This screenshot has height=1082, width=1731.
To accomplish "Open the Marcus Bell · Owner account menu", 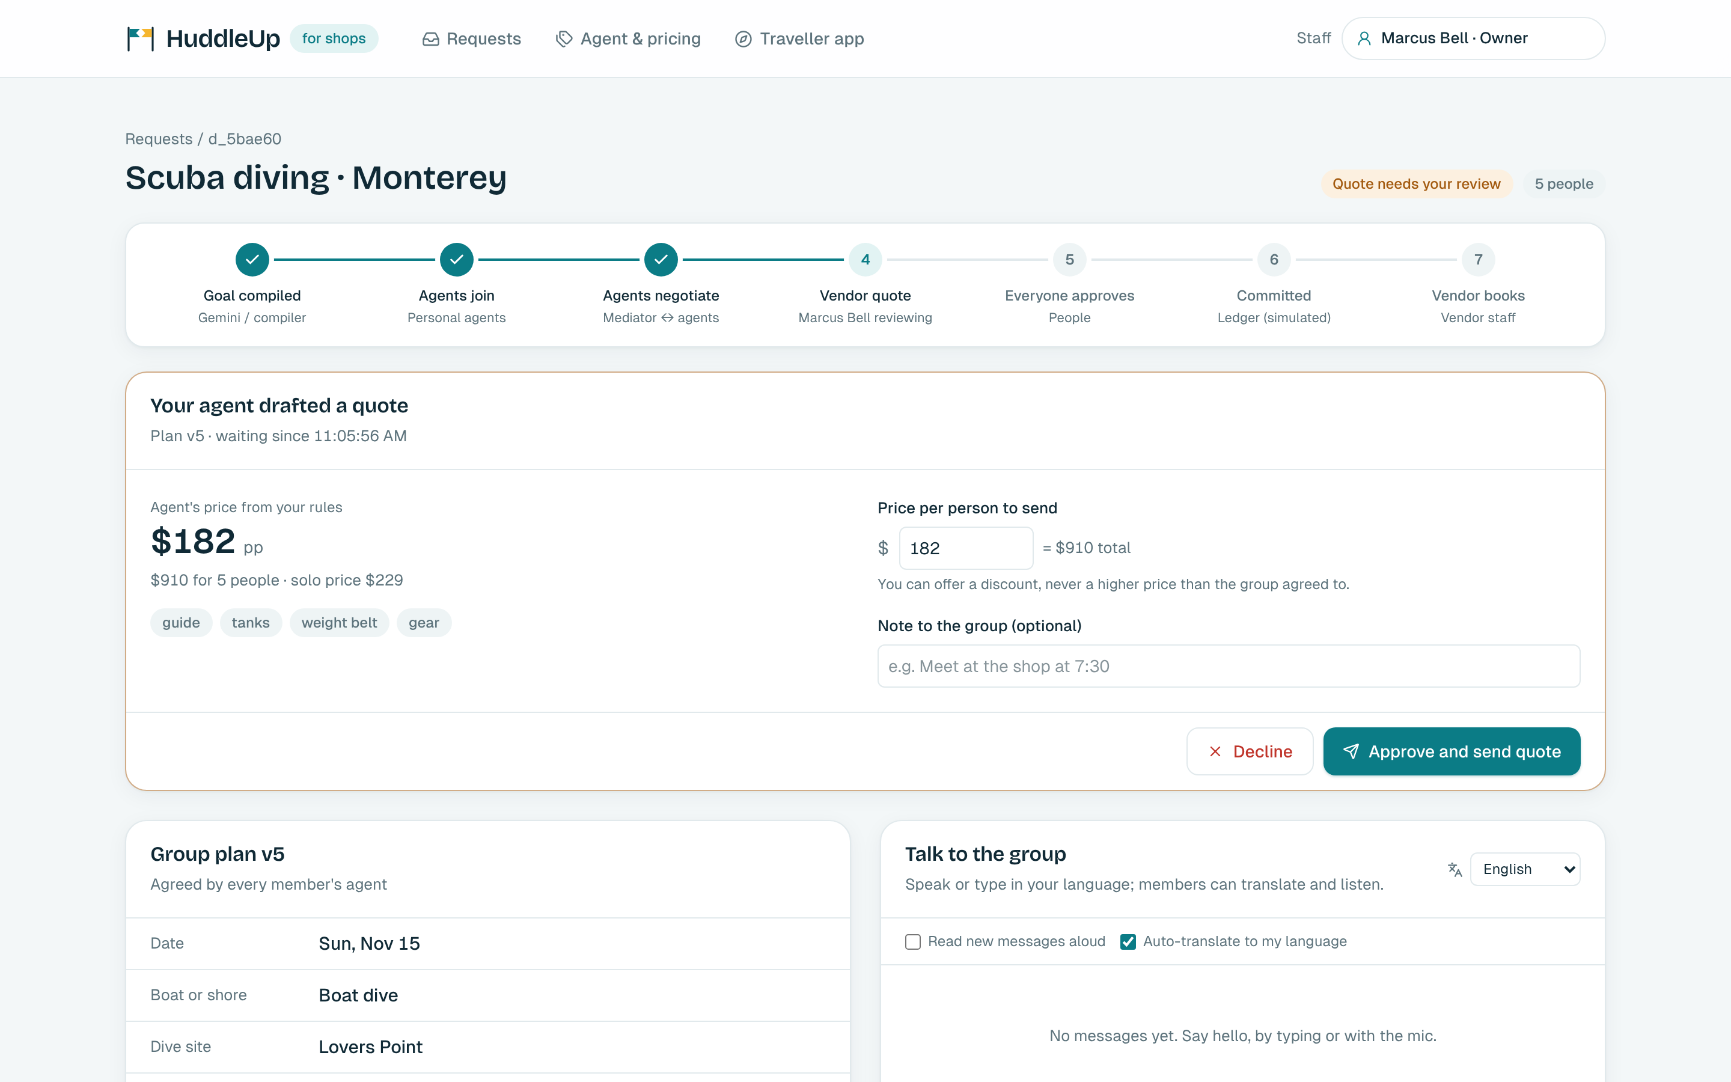I will pos(1474,38).
